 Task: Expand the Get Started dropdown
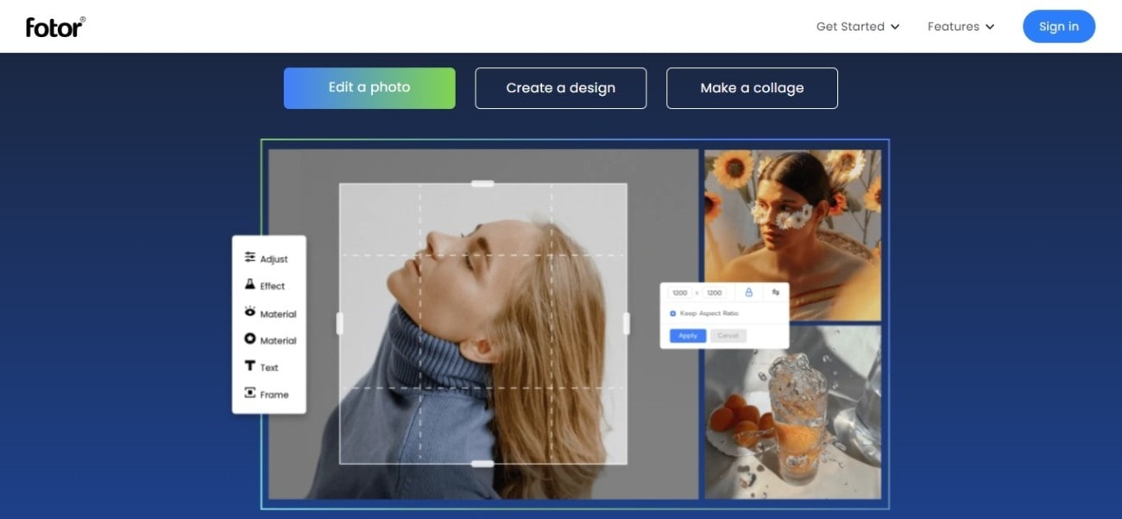[858, 27]
